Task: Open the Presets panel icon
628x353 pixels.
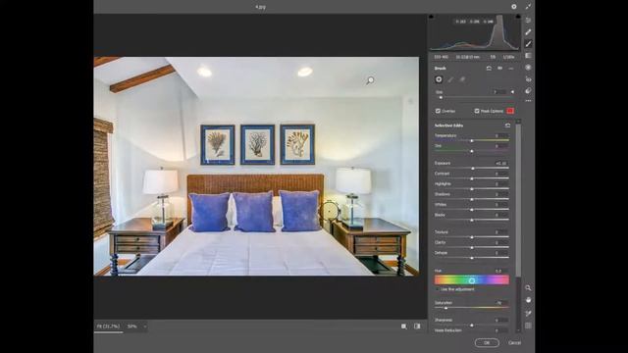Action: coord(528,91)
